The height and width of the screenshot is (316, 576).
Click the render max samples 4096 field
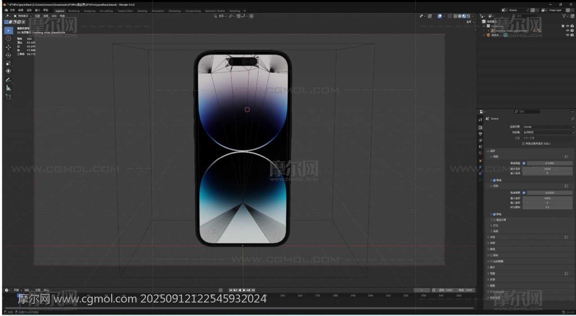(548, 198)
